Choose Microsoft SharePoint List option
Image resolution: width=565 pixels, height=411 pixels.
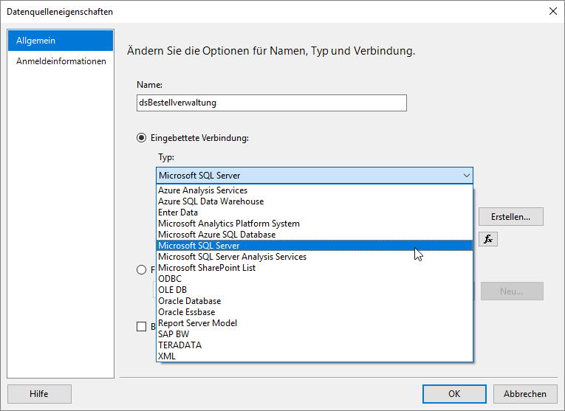pyautogui.click(x=207, y=268)
